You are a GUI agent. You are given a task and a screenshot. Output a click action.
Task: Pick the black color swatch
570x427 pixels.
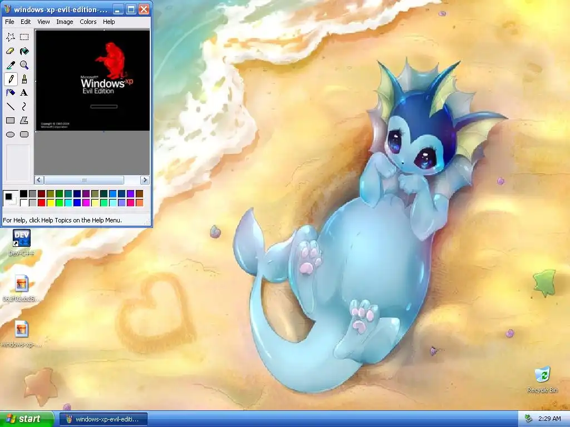tap(23, 194)
